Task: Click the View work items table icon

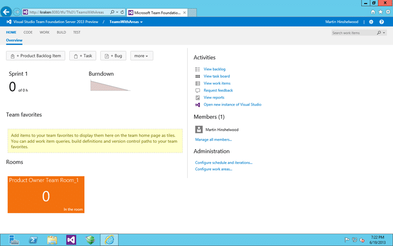Action: coord(197,83)
